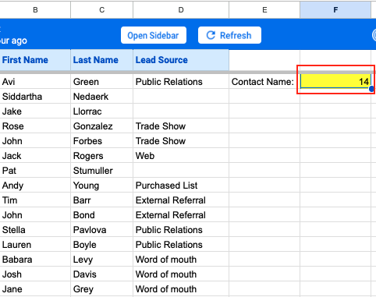This screenshot has height=297, width=376.
Task: Select the first name cell Pat
Action: point(35,171)
